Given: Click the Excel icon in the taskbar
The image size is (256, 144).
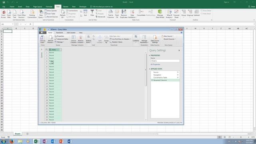Looking at the screenshot, I should click(36, 141).
